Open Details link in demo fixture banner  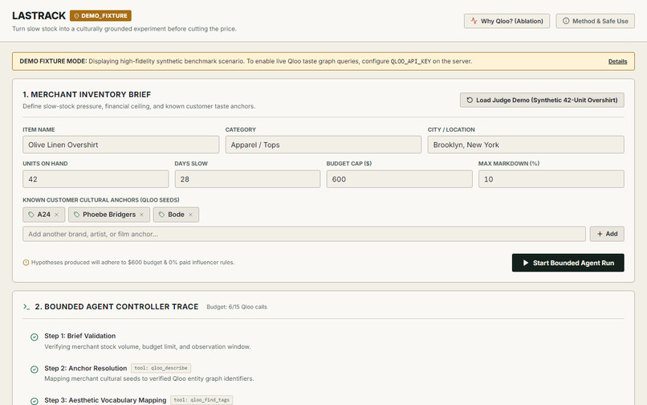(x=617, y=61)
